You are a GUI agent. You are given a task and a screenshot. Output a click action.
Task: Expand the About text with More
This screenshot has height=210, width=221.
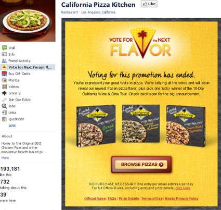coord(5,158)
